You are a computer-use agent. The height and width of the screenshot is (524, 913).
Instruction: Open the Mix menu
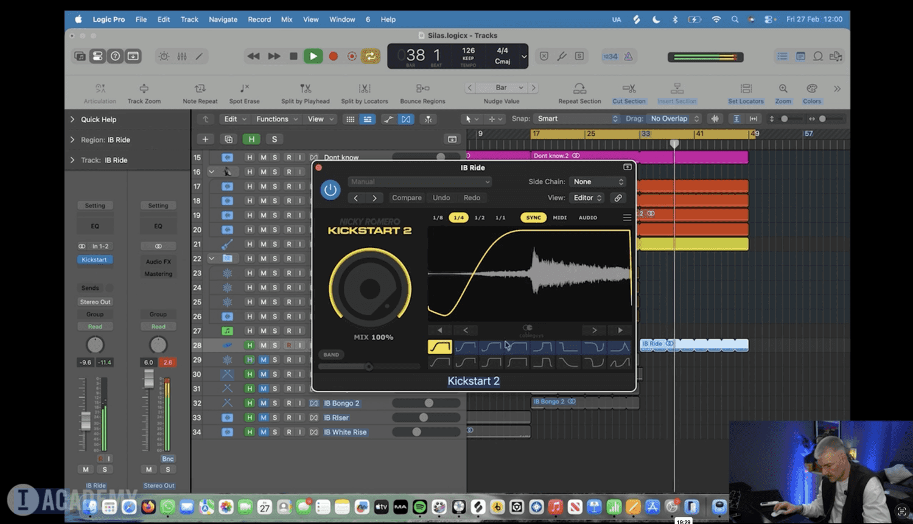point(287,19)
